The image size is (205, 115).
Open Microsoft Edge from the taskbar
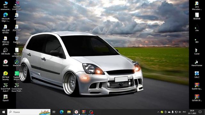click(61, 112)
